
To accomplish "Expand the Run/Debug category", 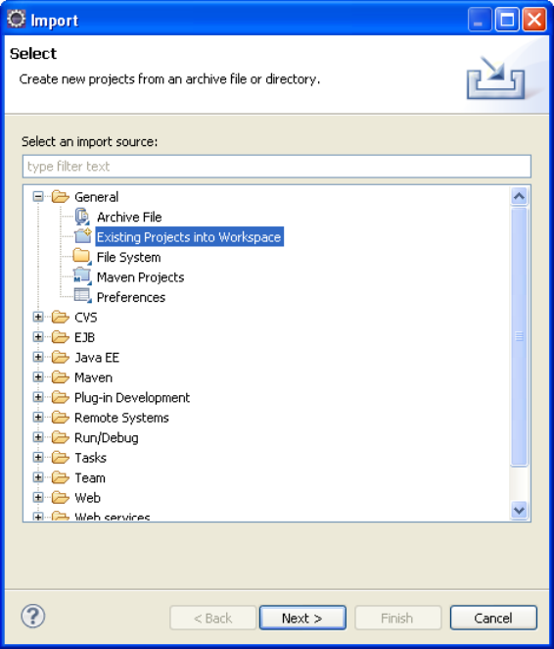I will click(x=38, y=437).
